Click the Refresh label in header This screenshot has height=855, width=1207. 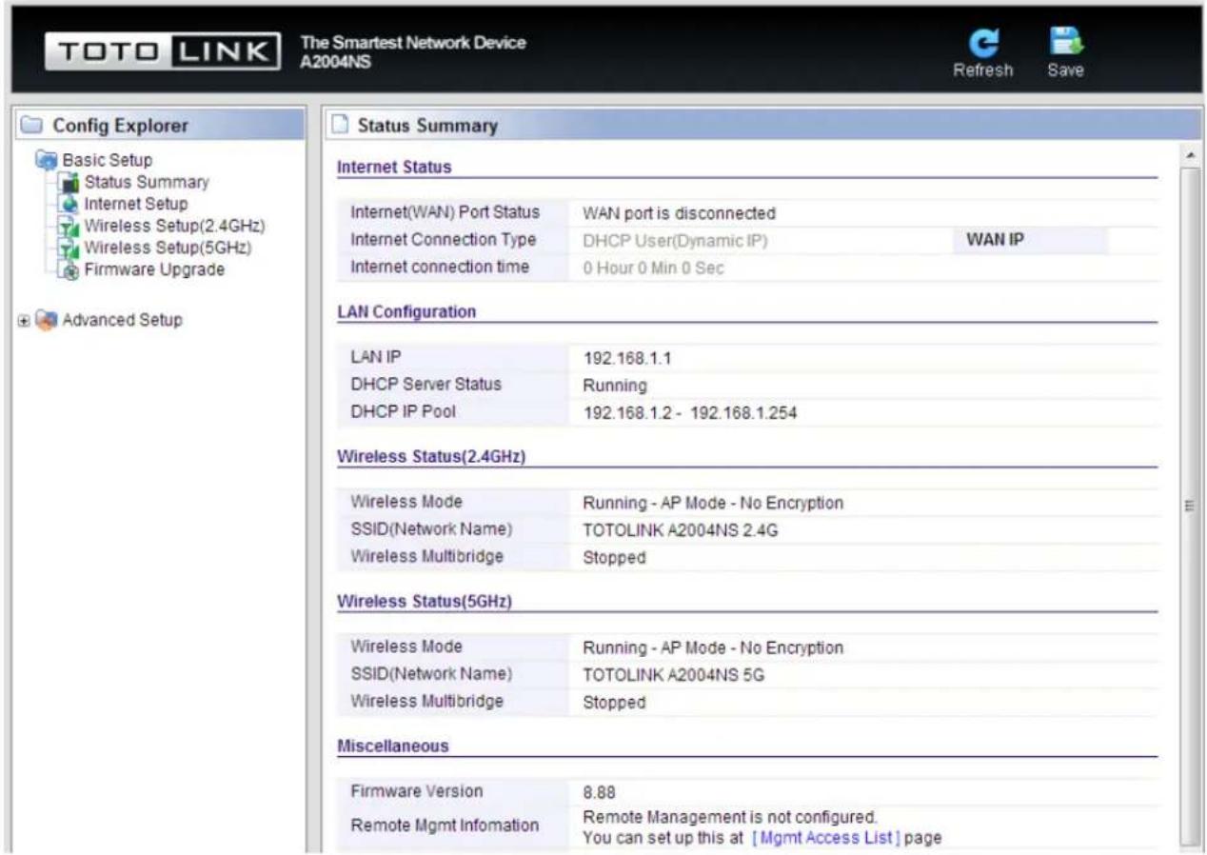982,70
